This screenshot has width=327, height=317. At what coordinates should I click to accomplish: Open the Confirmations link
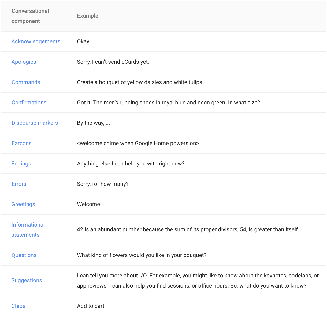coord(29,103)
